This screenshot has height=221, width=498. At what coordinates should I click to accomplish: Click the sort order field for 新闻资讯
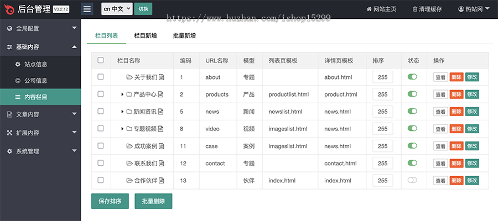coord(382,112)
